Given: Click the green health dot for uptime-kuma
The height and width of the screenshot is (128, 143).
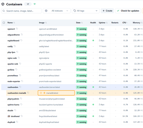Looking at the screenshot, I should (x=93, y=104).
